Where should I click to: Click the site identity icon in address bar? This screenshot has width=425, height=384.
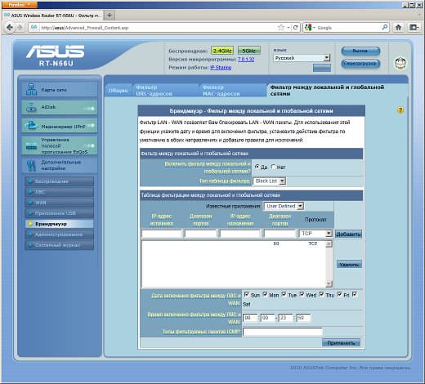pyautogui.click(x=34, y=27)
